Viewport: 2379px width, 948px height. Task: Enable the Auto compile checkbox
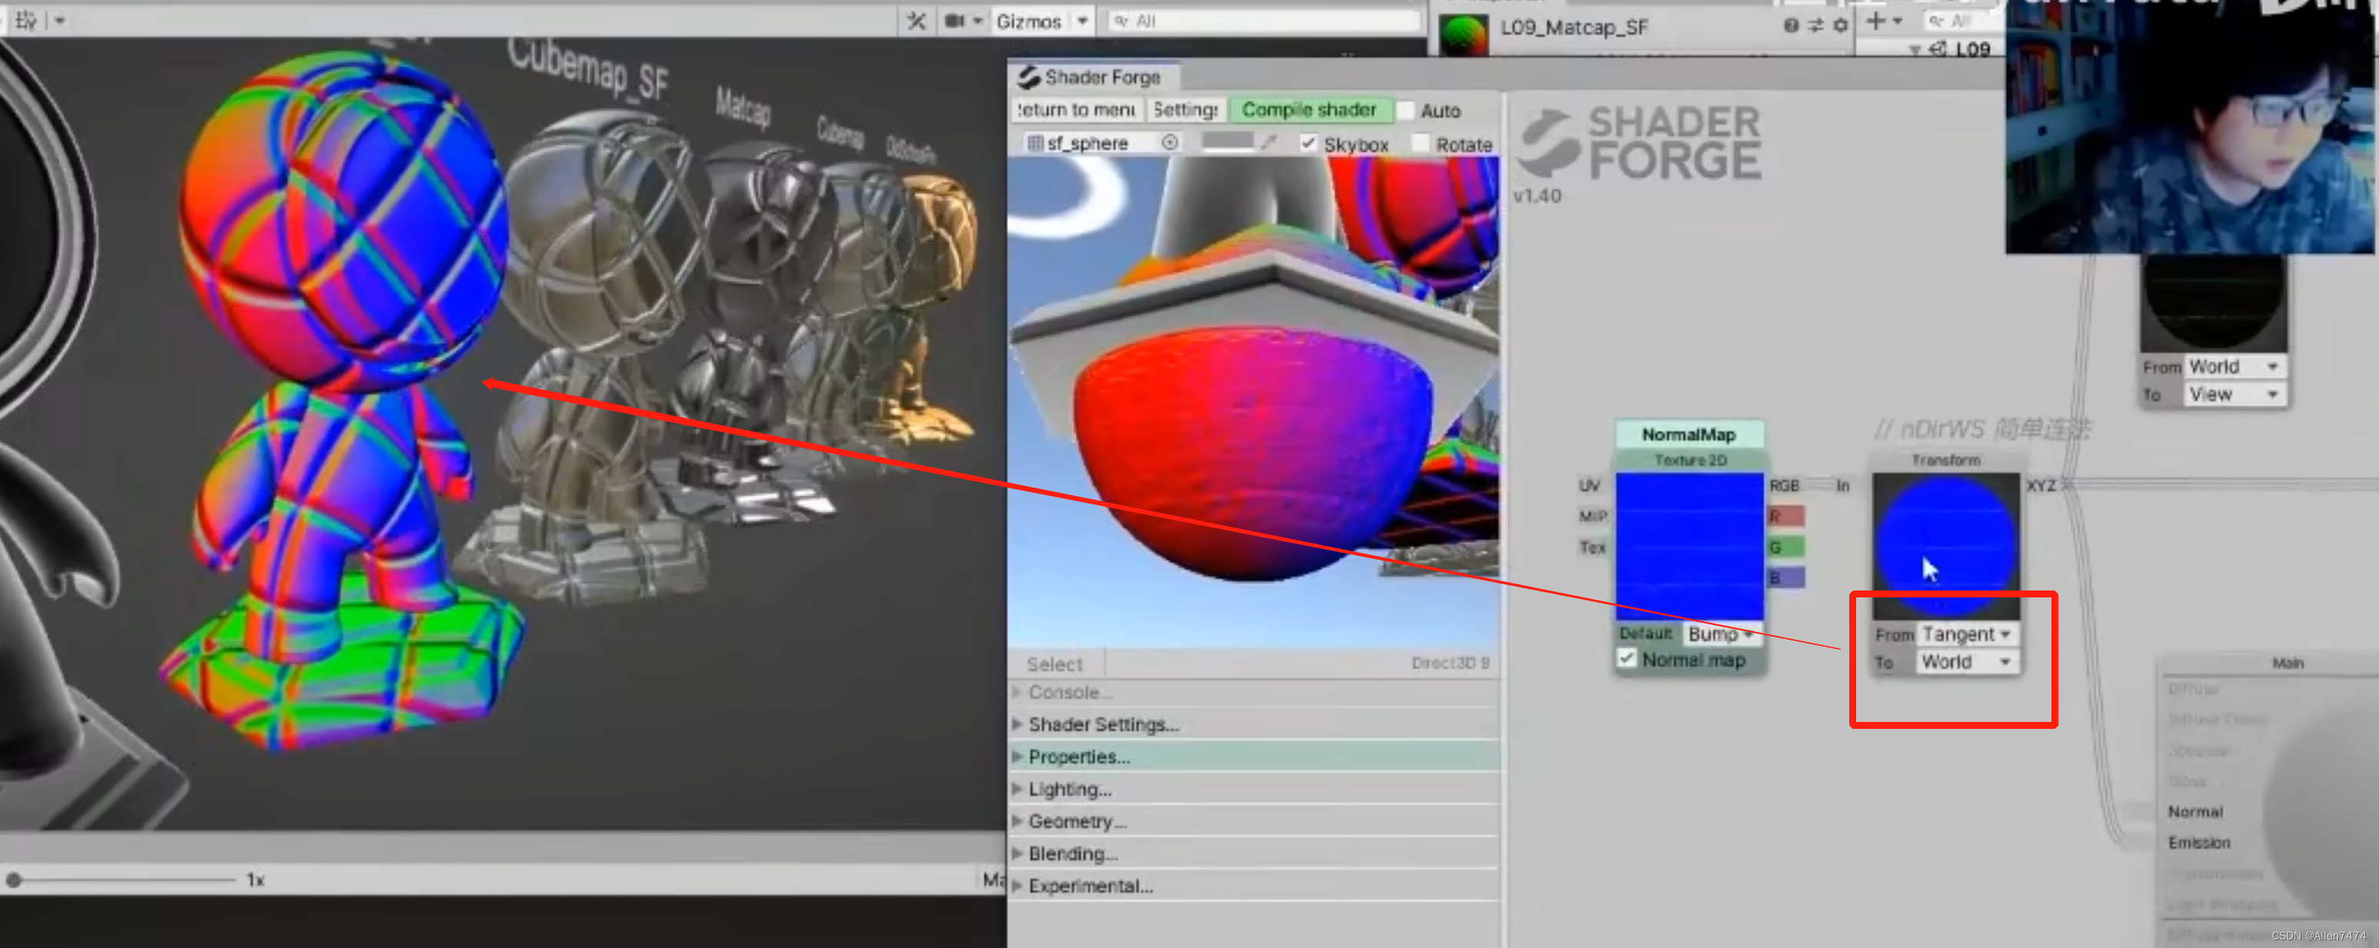click(x=1406, y=110)
